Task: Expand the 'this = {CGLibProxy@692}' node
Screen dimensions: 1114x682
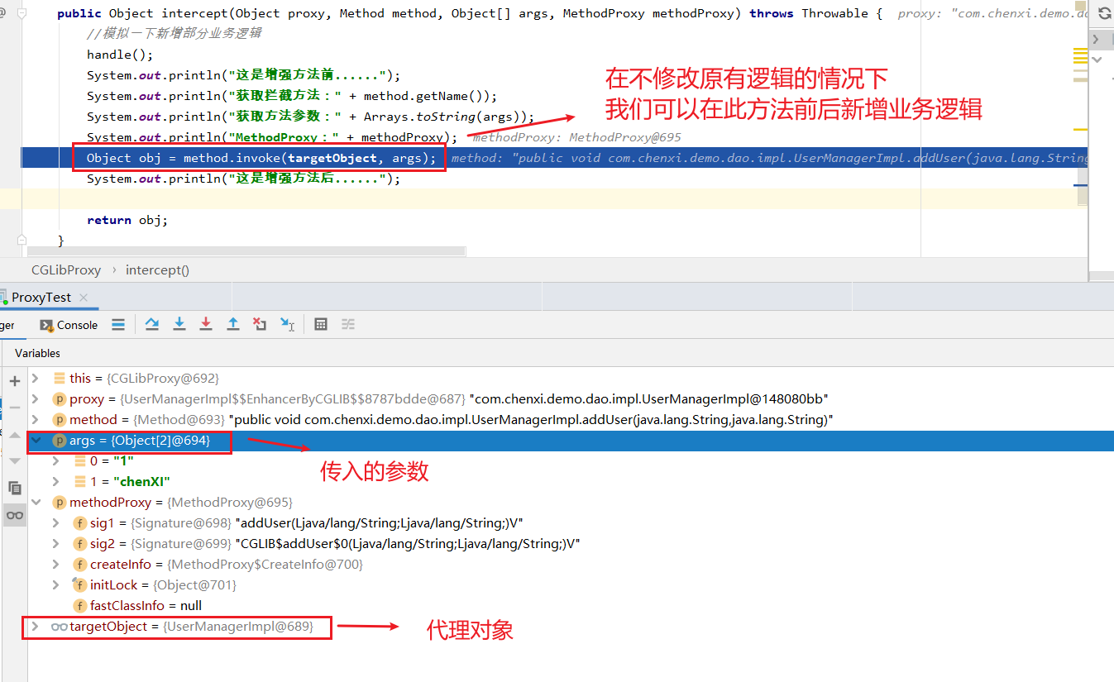Action: point(35,378)
